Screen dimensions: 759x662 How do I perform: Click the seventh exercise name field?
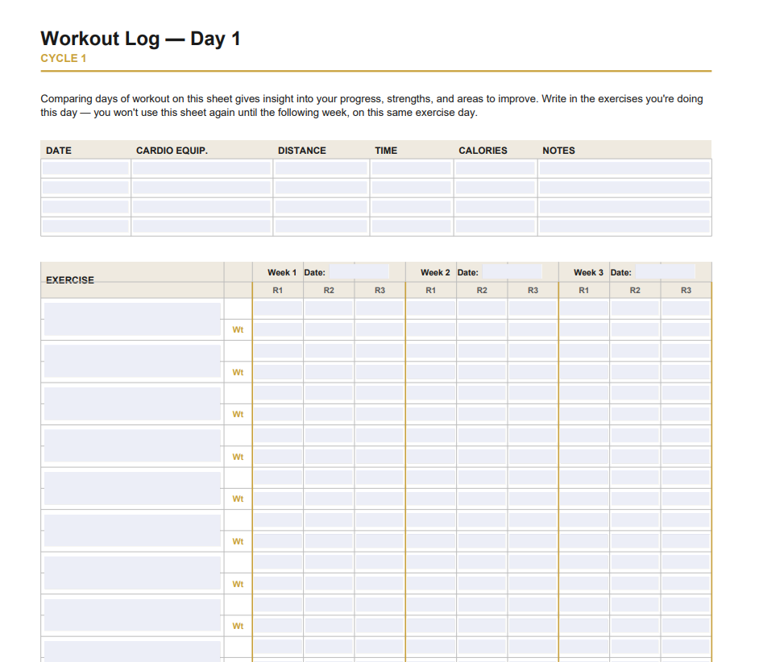click(132, 573)
